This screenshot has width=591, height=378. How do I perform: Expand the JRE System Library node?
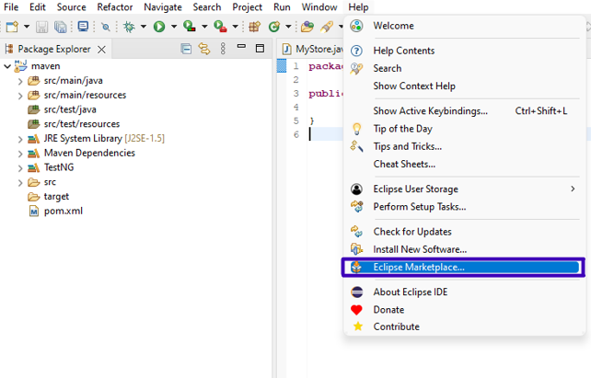[20, 139]
